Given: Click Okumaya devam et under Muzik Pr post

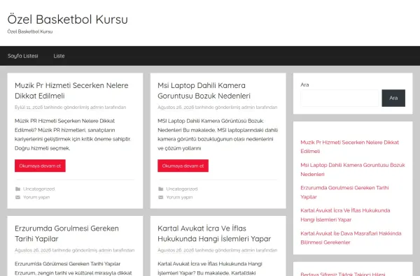Looking at the screenshot, I should pos(40,166).
